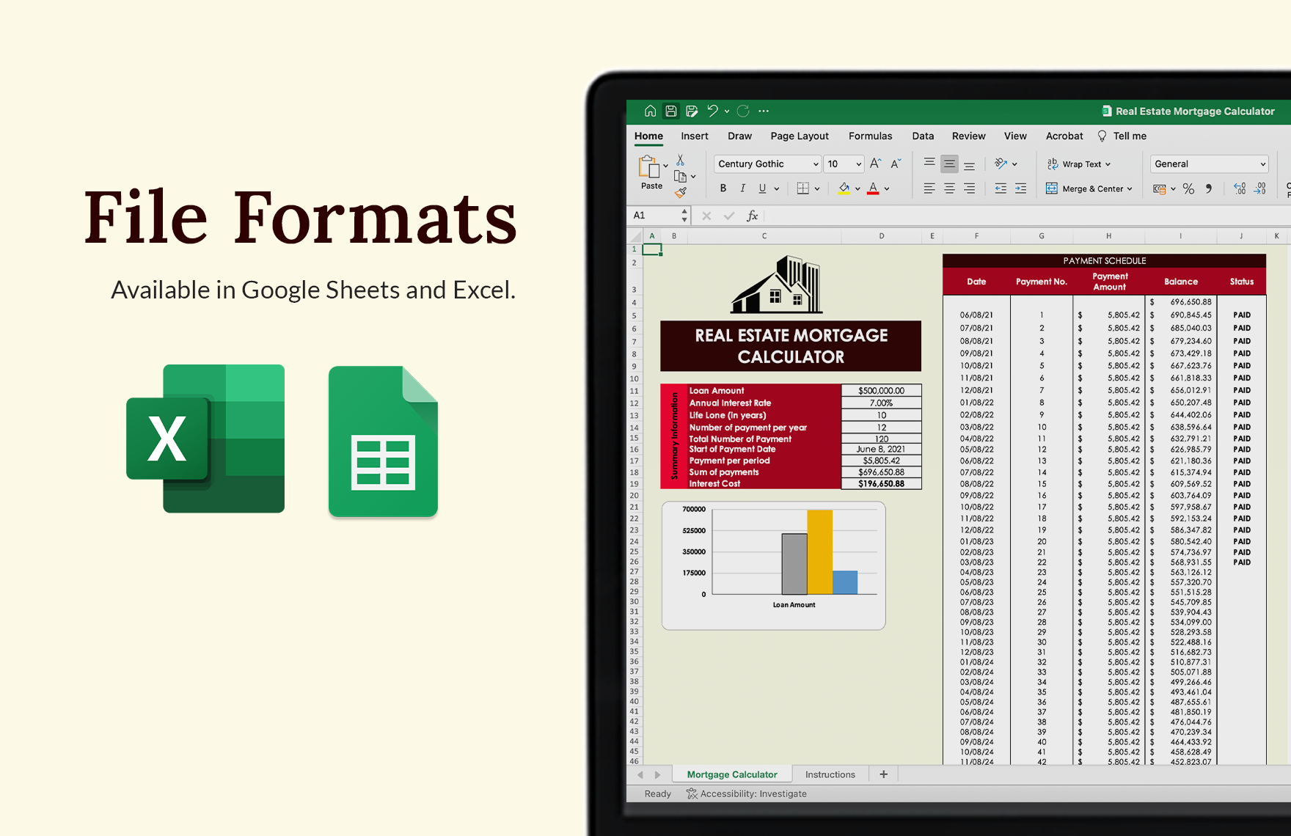Open the Font Color picker
Screen dimensions: 1291x836
click(x=873, y=188)
